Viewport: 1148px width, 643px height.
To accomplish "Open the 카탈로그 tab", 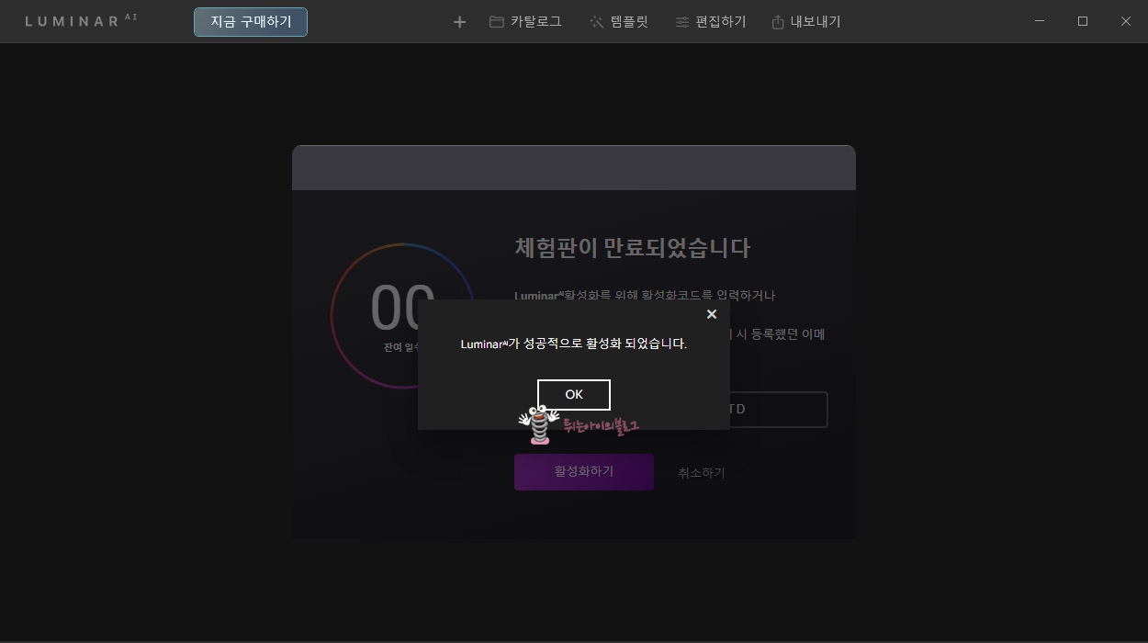I will (x=525, y=21).
